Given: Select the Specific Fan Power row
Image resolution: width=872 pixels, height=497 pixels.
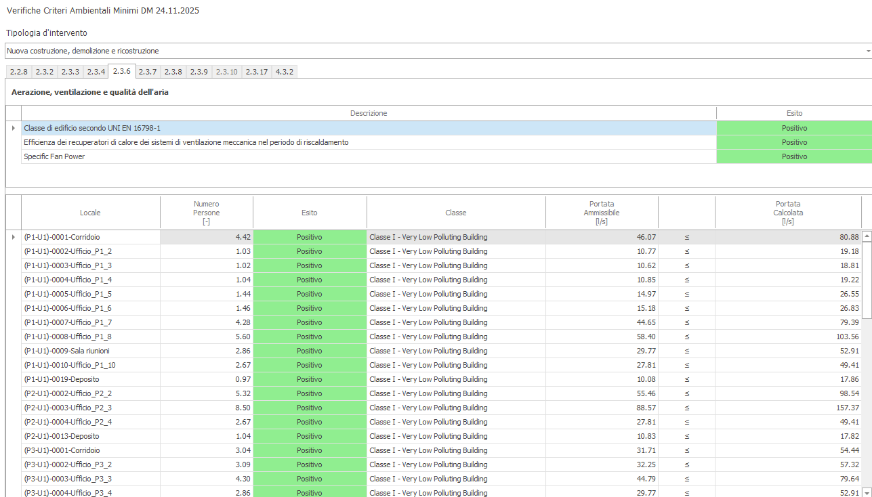Looking at the screenshot, I should (x=369, y=156).
